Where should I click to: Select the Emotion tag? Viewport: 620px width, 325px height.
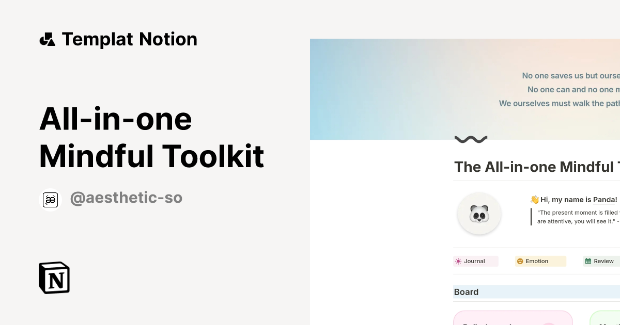(x=540, y=261)
